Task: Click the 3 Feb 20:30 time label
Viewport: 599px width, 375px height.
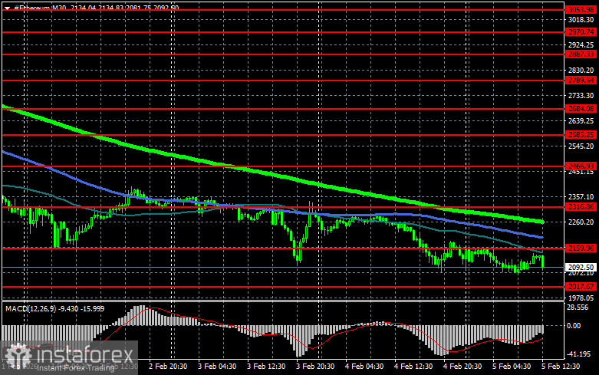Action: coord(315,367)
